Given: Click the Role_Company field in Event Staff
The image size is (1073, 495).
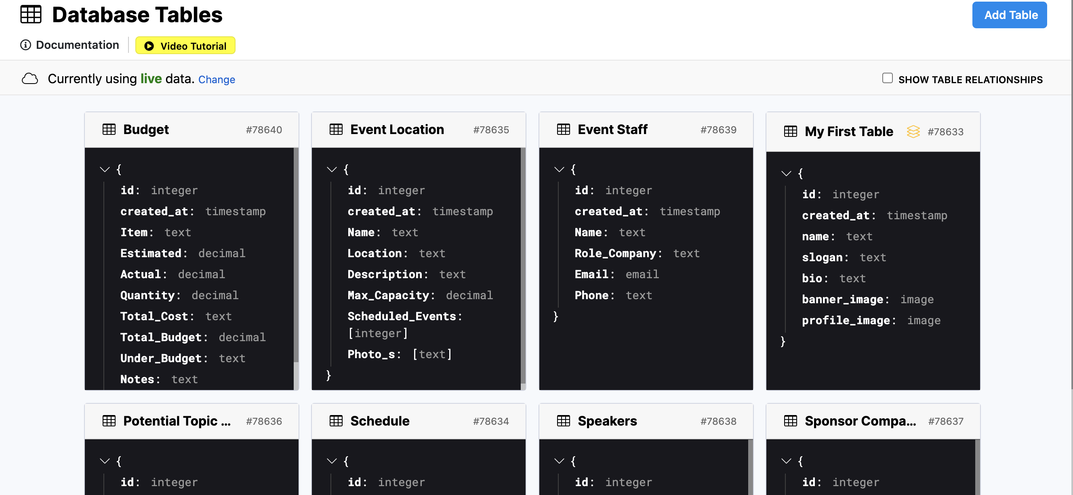Looking at the screenshot, I should click(637, 253).
